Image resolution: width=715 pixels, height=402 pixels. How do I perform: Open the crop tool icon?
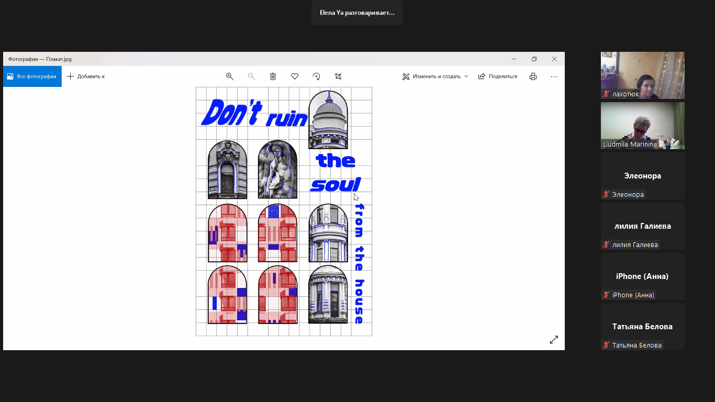[x=338, y=76]
